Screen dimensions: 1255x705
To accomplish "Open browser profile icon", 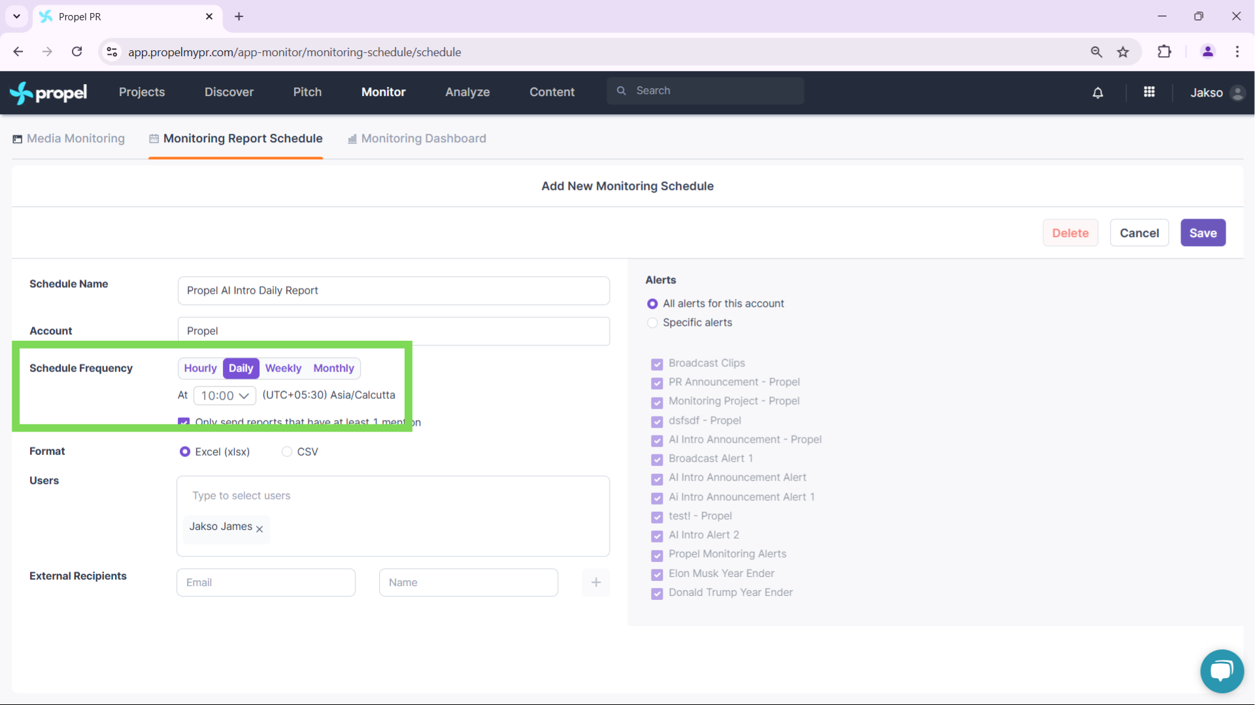I will [x=1207, y=52].
